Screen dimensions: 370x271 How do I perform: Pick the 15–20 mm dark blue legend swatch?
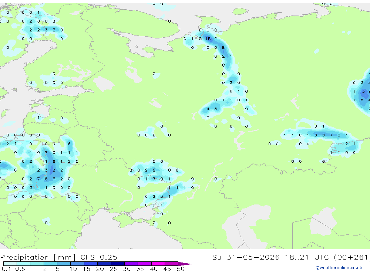[91, 264]
